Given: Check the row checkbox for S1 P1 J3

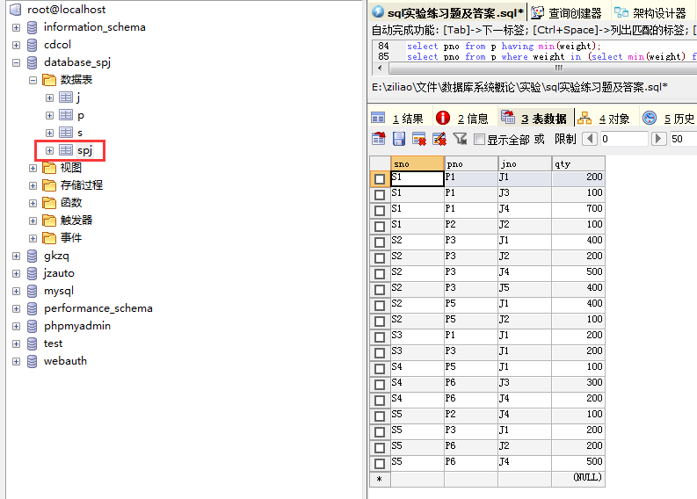Looking at the screenshot, I should [x=380, y=195].
